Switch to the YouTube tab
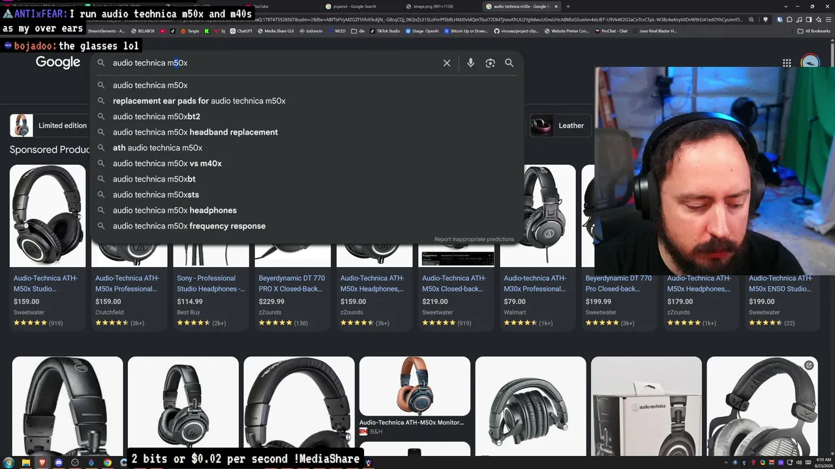The height and width of the screenshot is (469, 835). [261, 7]
